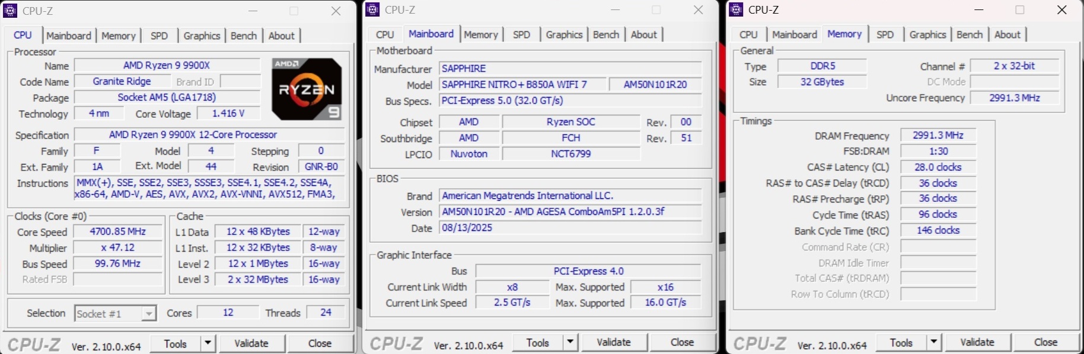Click CAS# Latency value 28.0 clocks
This screenshot has width=1084, height=354.
[938, 167]
